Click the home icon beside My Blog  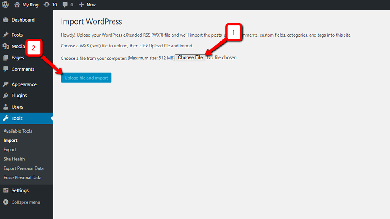pos(17,5)
